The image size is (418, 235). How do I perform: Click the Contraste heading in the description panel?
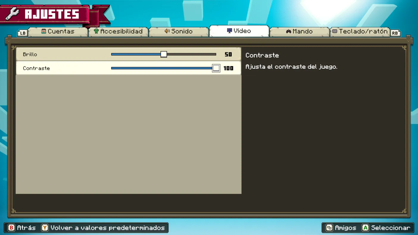coord(262,55)
